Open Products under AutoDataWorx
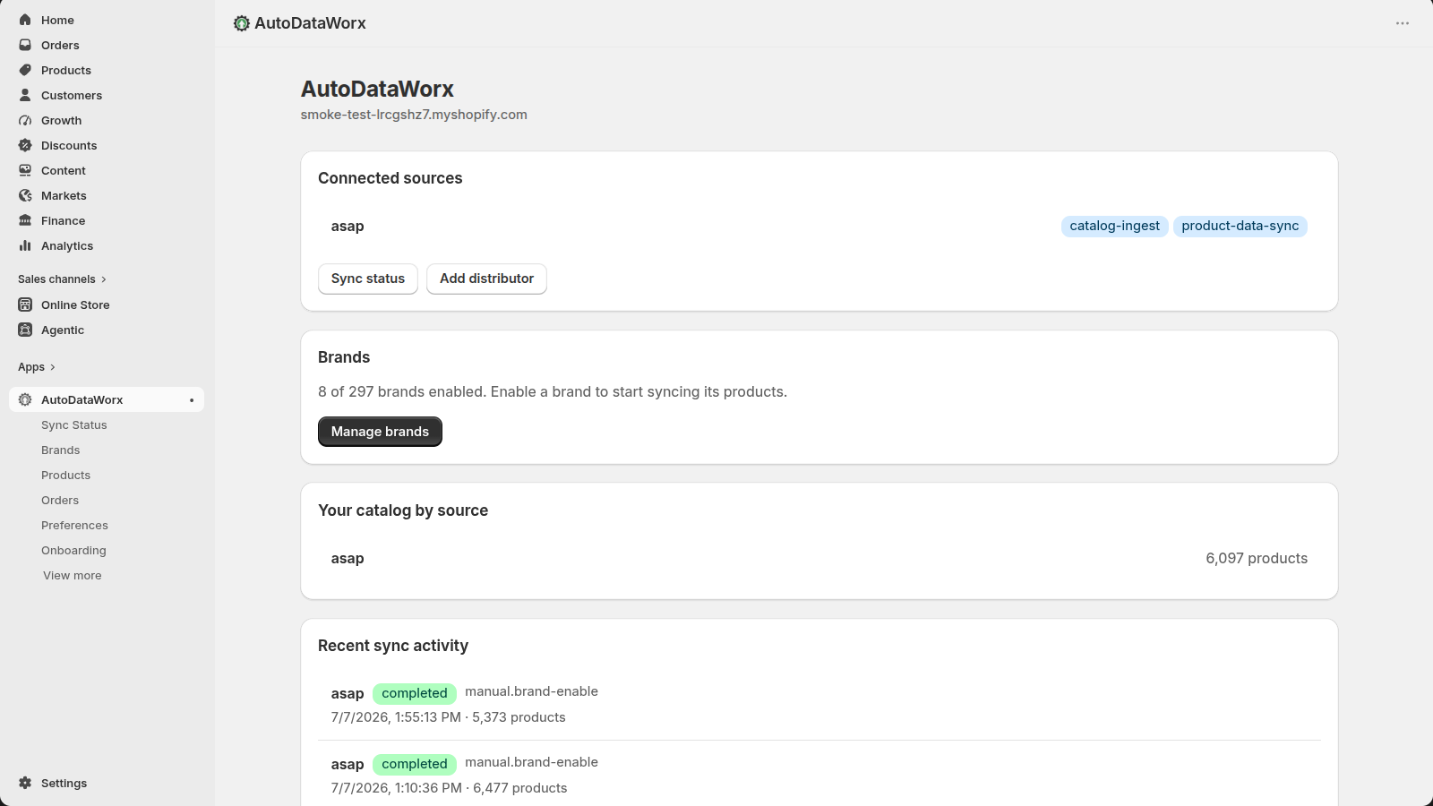Screen dimensions: 1433x806 [66, 476]
